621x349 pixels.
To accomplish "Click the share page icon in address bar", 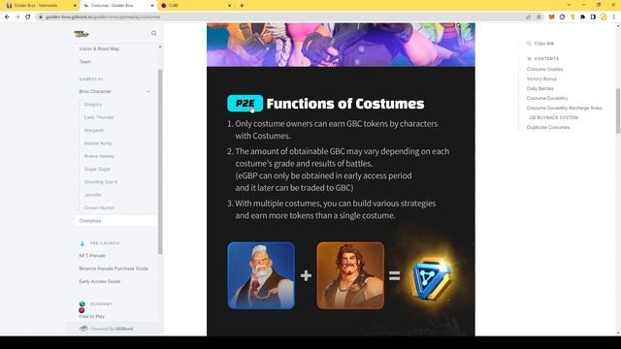I will [x=528, y=17].
